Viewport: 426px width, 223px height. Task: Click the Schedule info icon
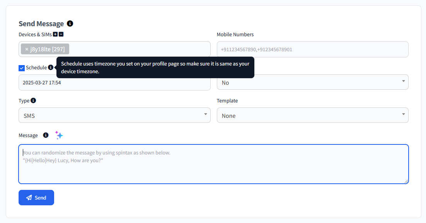(51, 67)
